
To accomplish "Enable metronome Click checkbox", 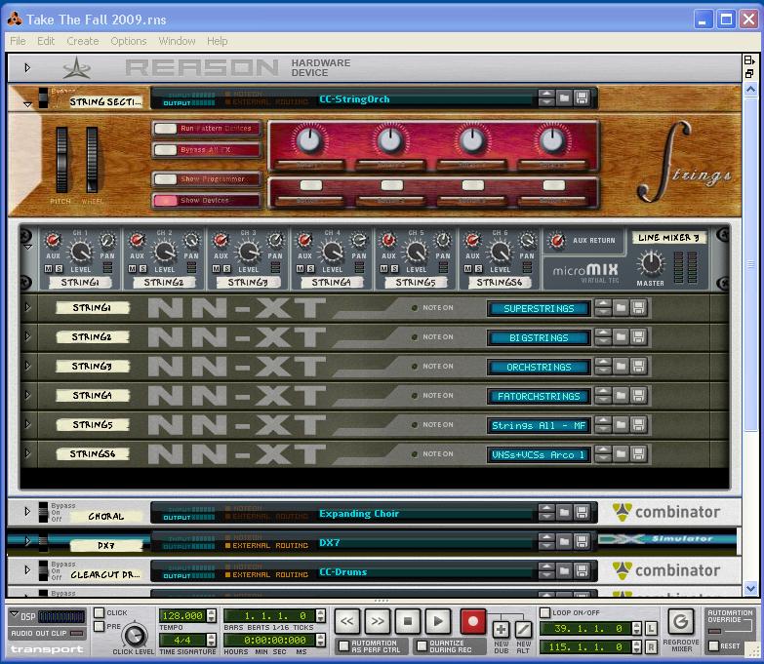I will (x=99, y=612).
